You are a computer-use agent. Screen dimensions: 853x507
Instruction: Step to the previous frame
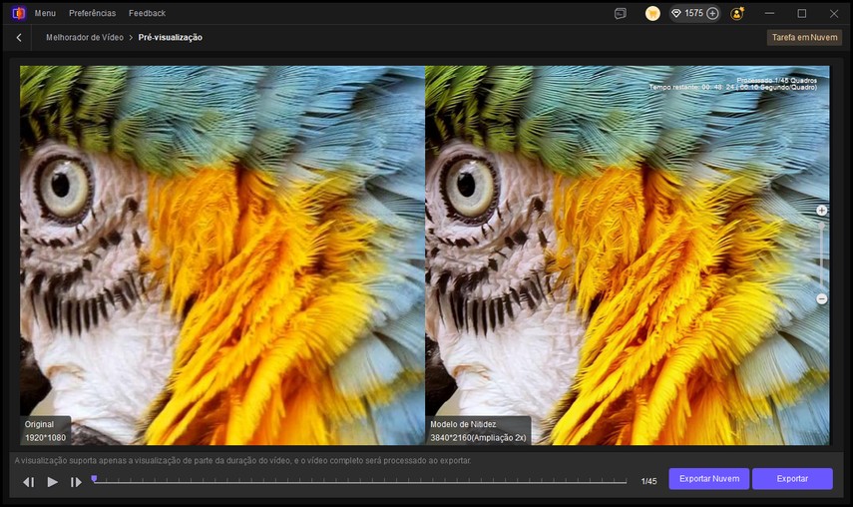pos(29,482)
